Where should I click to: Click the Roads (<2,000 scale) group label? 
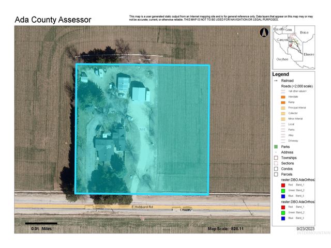[296, 86]
